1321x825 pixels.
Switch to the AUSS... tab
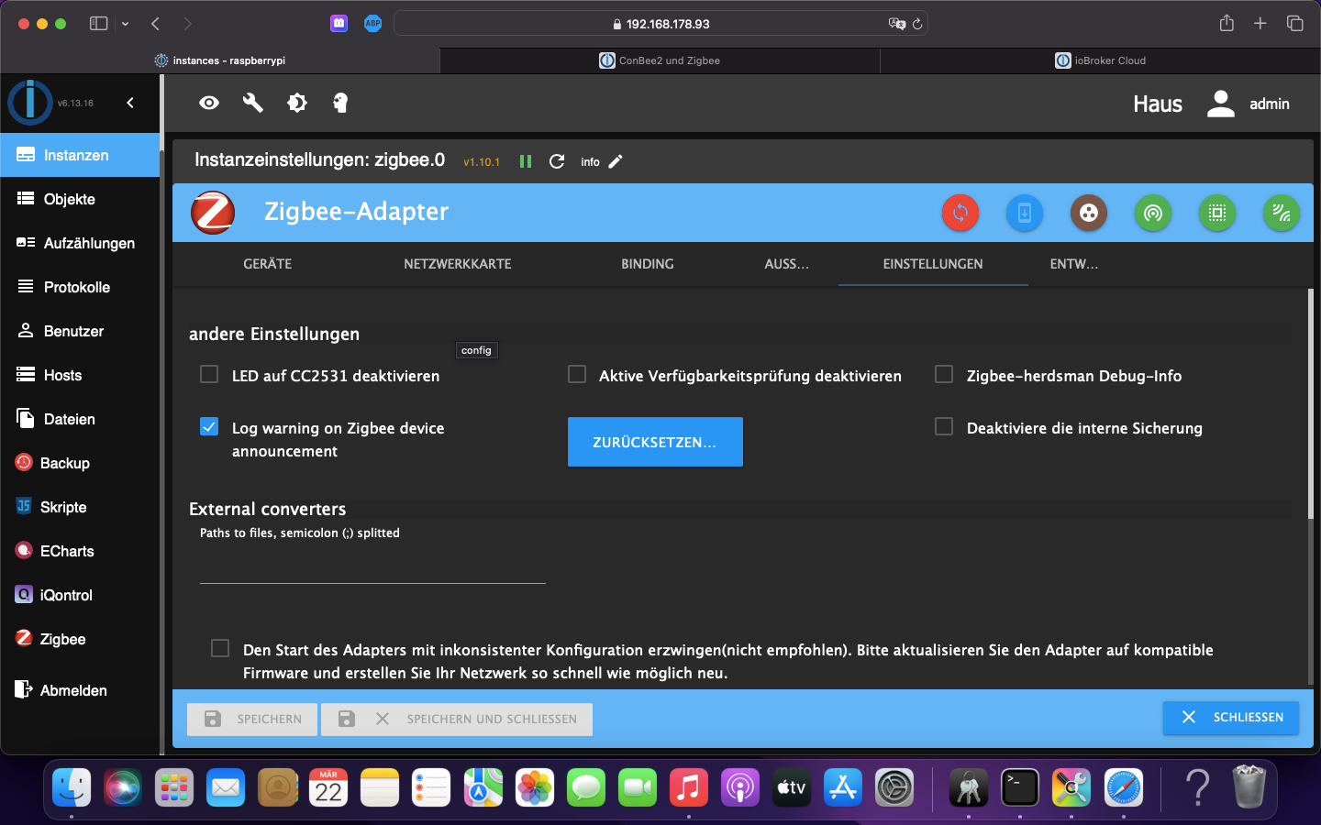[x=787, y=264]
